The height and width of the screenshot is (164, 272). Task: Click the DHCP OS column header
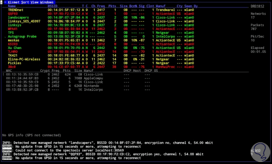(151, 71)
